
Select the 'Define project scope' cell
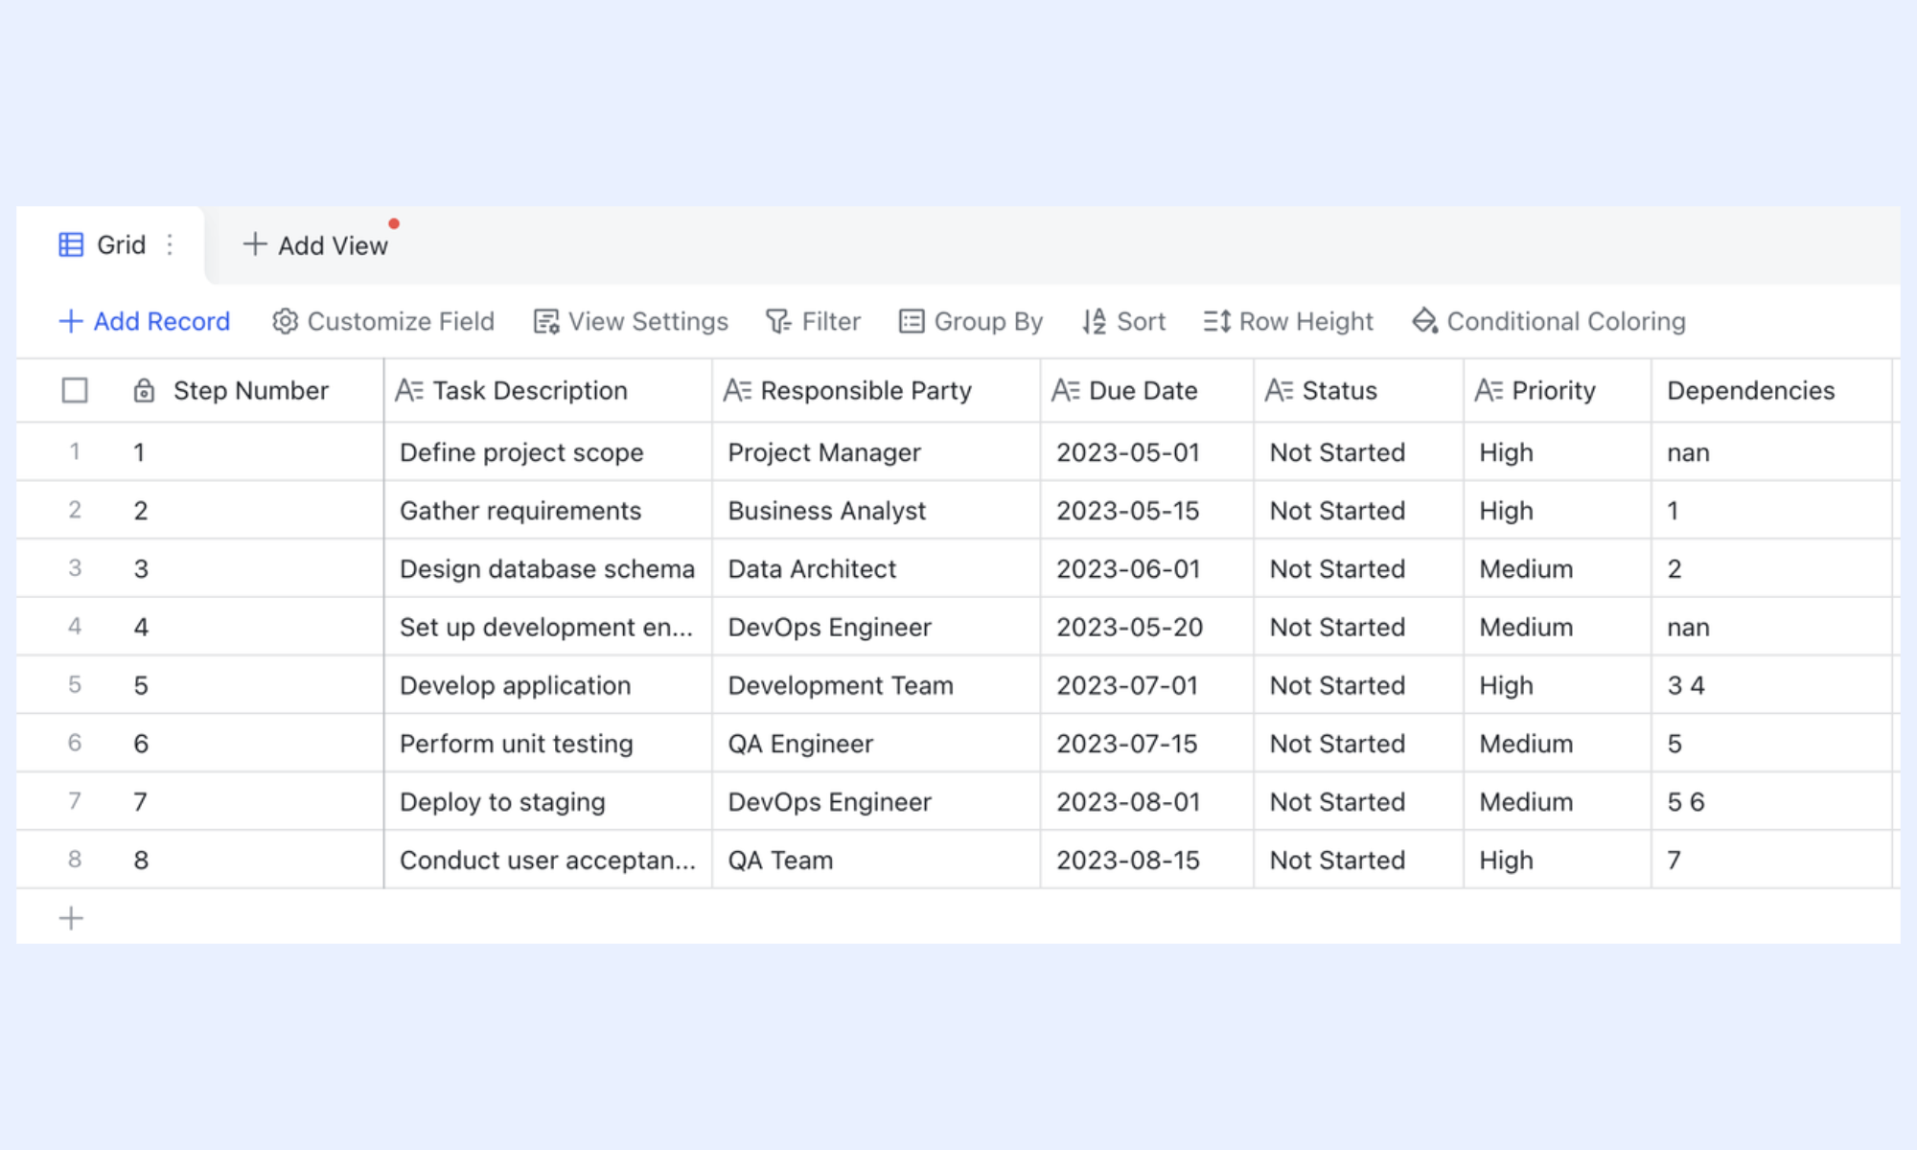tap(548, 452)
